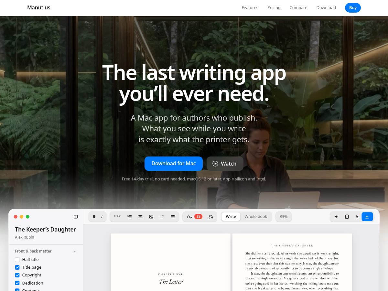Click the Half title label
Image resolution: width=388 pixels, height=291 pixels.
click(x=30, y=259)
